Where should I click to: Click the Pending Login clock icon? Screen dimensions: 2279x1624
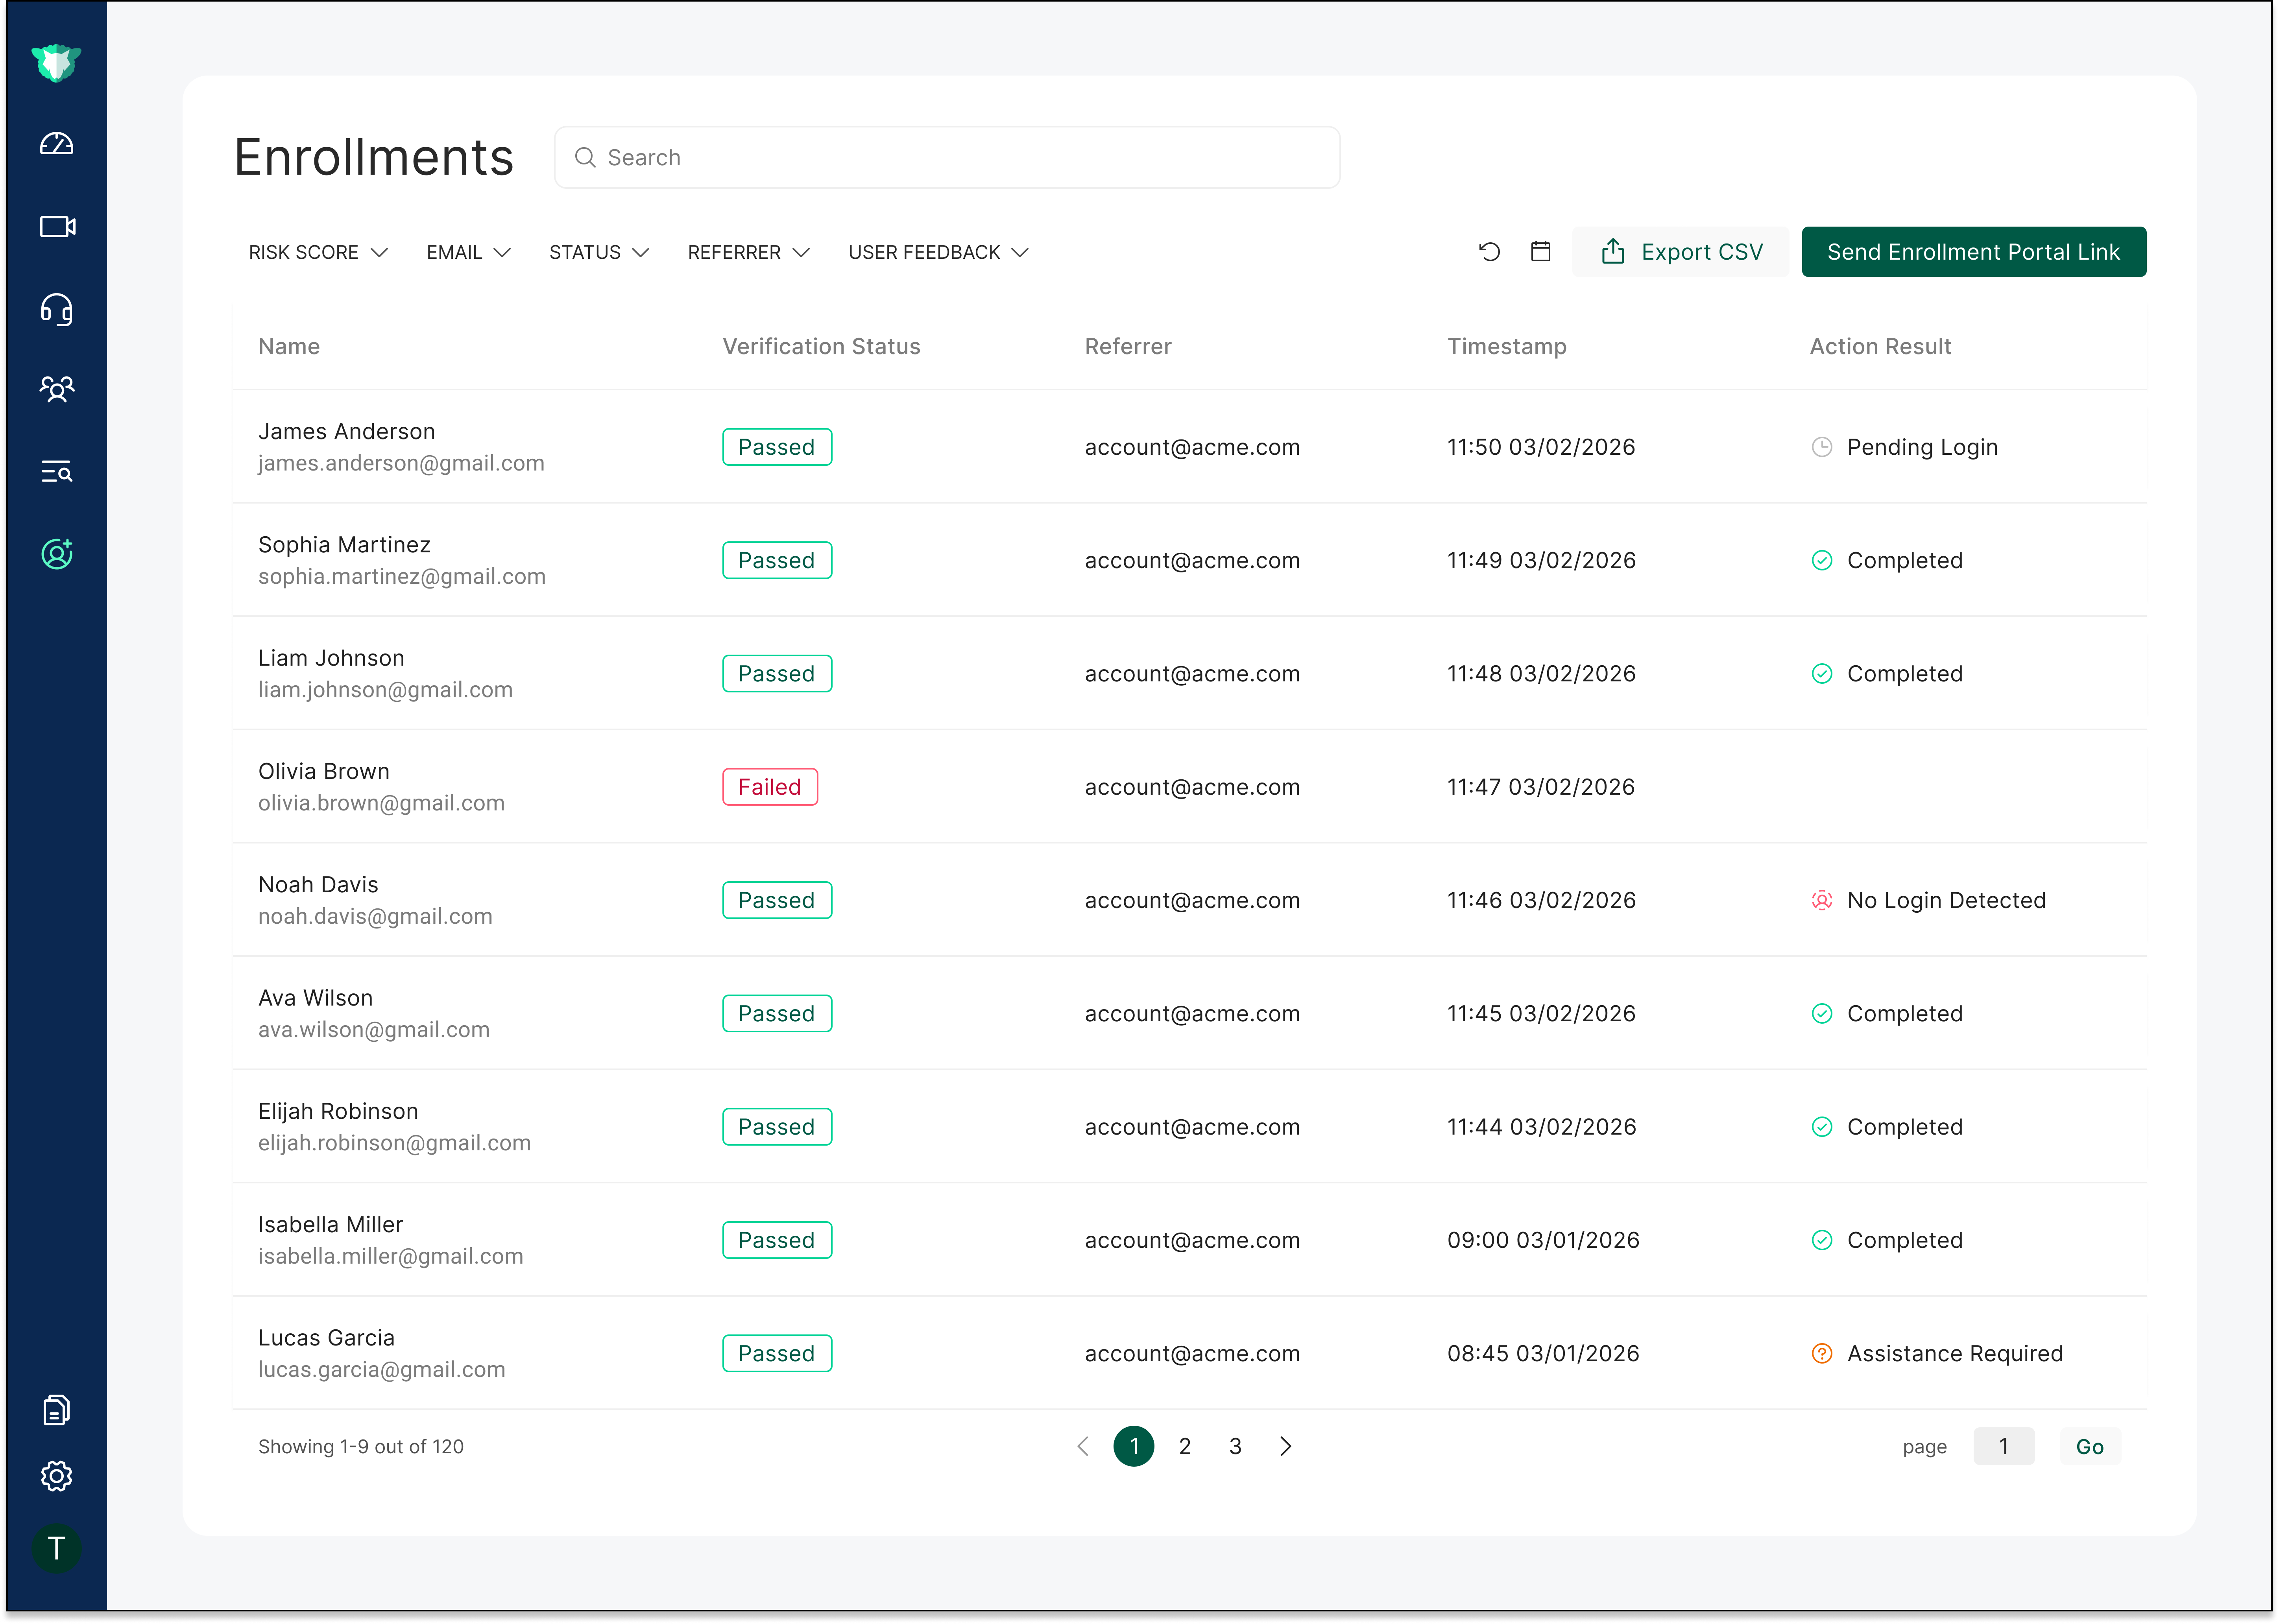coord(1822,447)
